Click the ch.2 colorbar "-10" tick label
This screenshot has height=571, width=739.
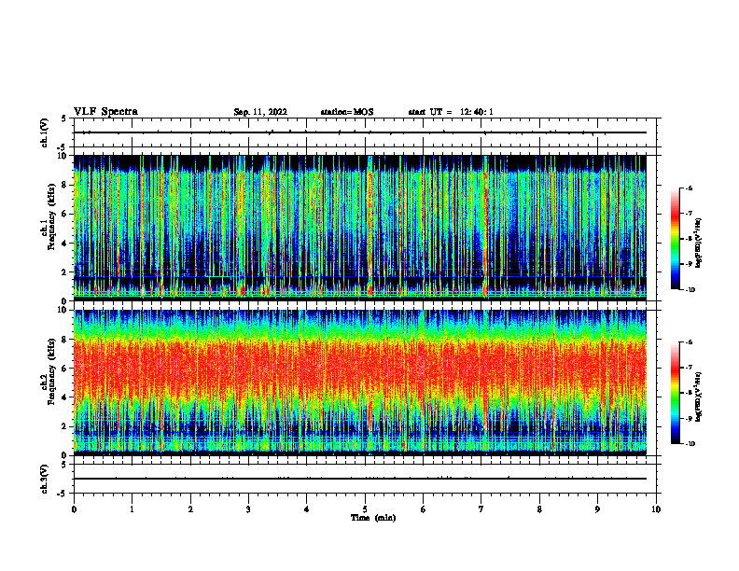pyautogui.click(x=690, y=444)
